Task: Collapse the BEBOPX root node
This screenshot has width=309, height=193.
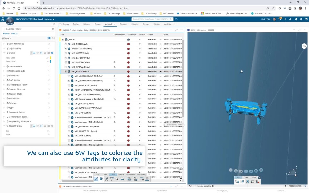Action: coord(63,40)
